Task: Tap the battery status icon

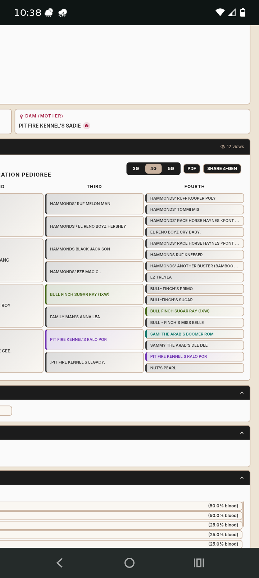Action: point(243,13)
